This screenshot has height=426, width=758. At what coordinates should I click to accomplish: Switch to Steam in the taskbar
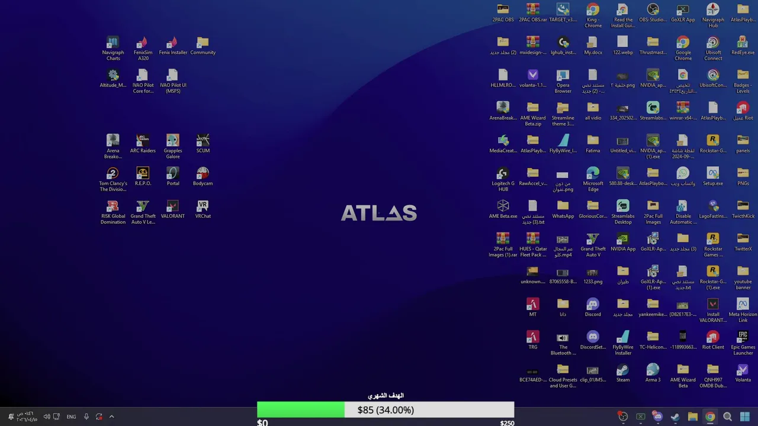[675, 417]
